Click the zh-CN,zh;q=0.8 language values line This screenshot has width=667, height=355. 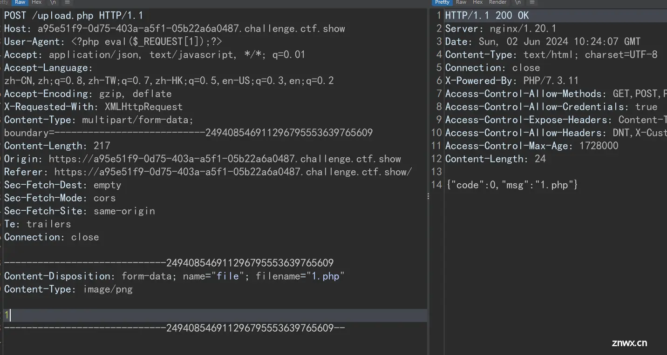point(169,80)
